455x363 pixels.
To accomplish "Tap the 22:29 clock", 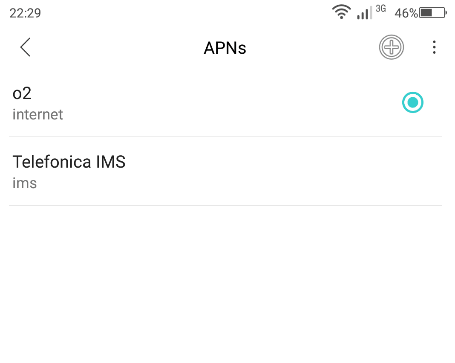I will click(25, 13).
